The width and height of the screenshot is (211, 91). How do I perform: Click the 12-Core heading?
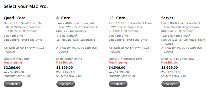pyautogui.click(x=117, y=18)
